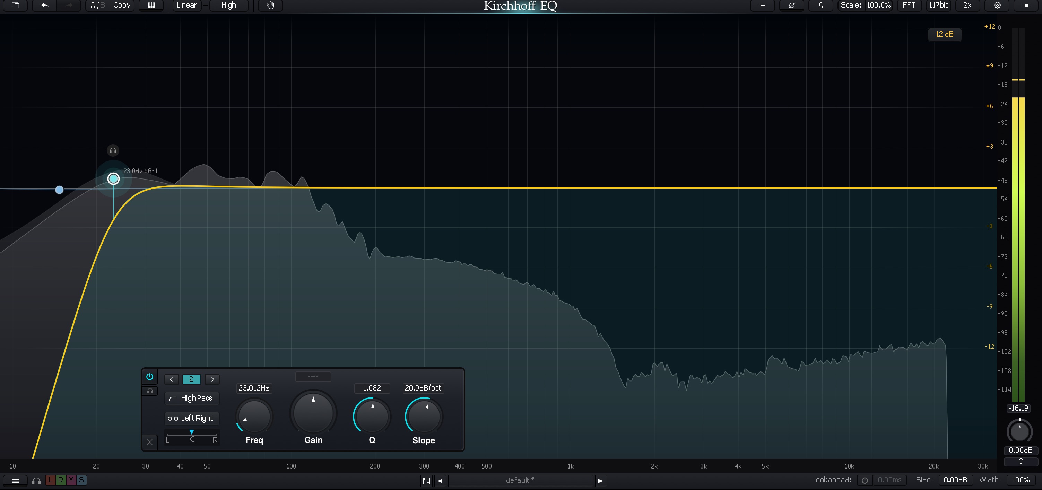Click the Slope knob

(424, 416)
